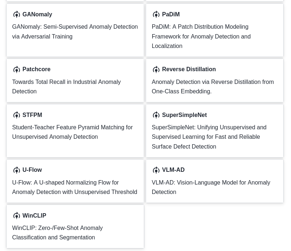
Task: Click the icon next to Reverse Distillation
Action: click(156, 69)
